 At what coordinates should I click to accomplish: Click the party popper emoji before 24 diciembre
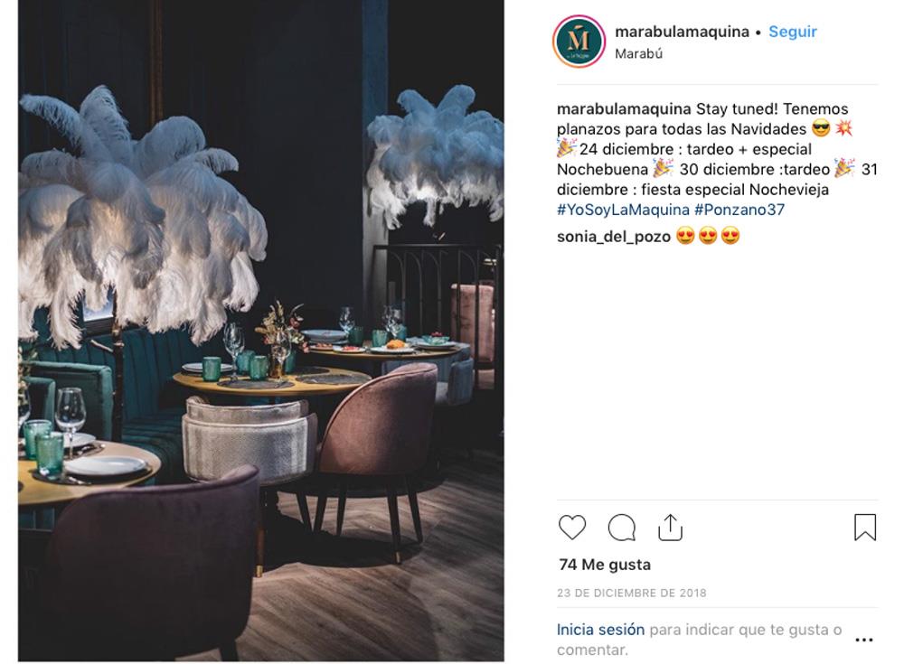[x=566, y=148]
